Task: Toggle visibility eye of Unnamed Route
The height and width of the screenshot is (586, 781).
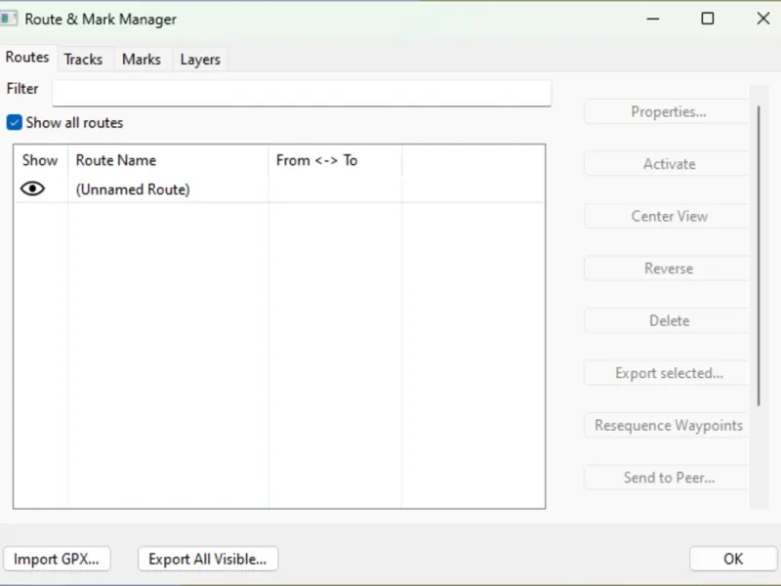Action: coord(32,188)
